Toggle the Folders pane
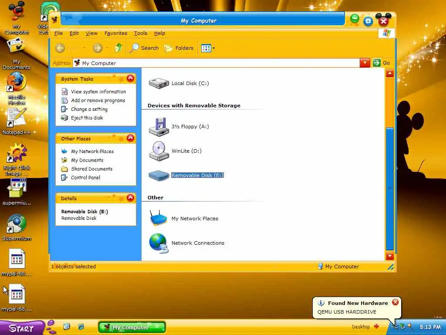 point(179,48)
